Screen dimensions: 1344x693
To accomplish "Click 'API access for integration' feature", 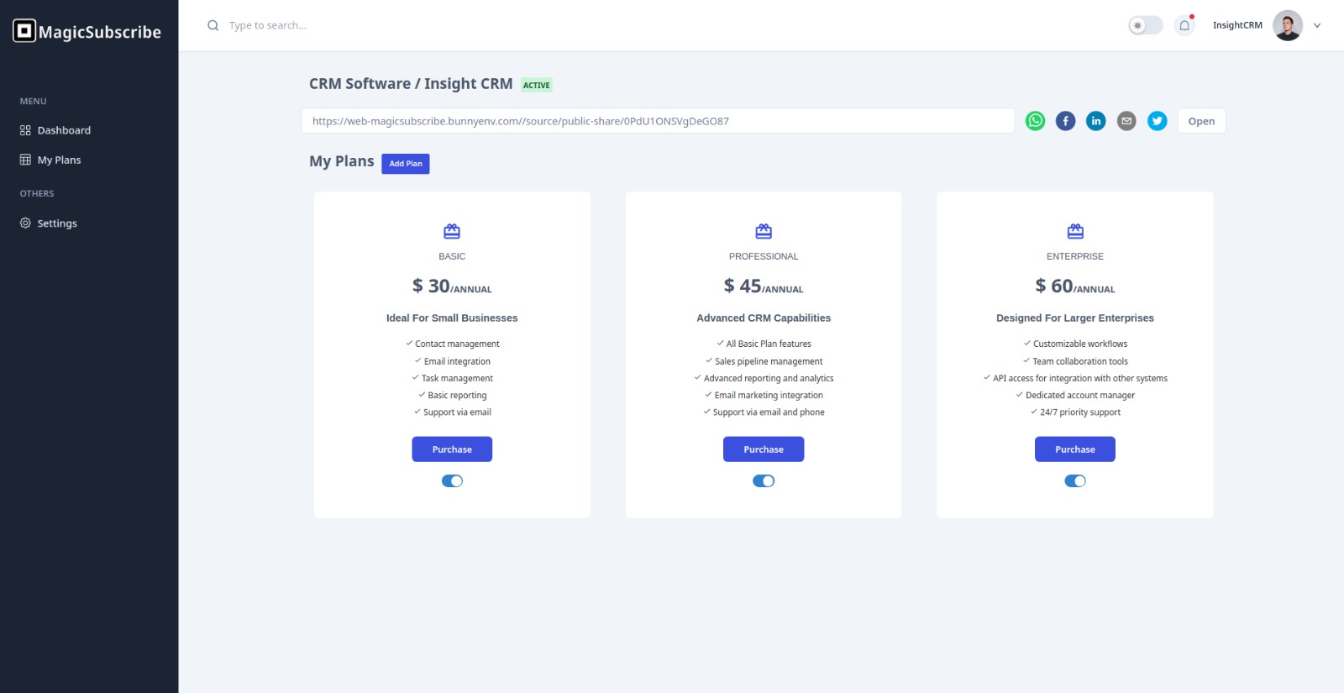I will [x=1080, y=378].
